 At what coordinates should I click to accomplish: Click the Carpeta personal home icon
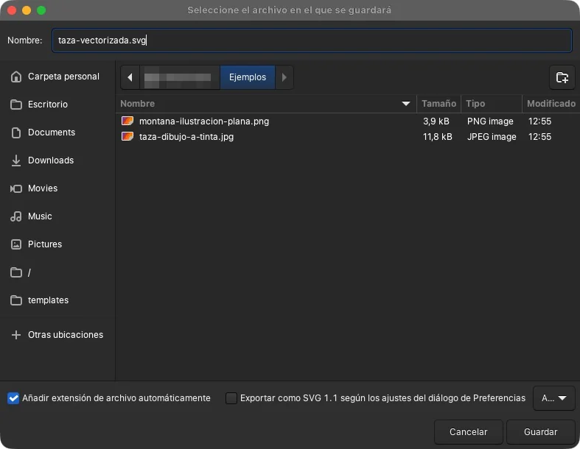pos(16,77)
